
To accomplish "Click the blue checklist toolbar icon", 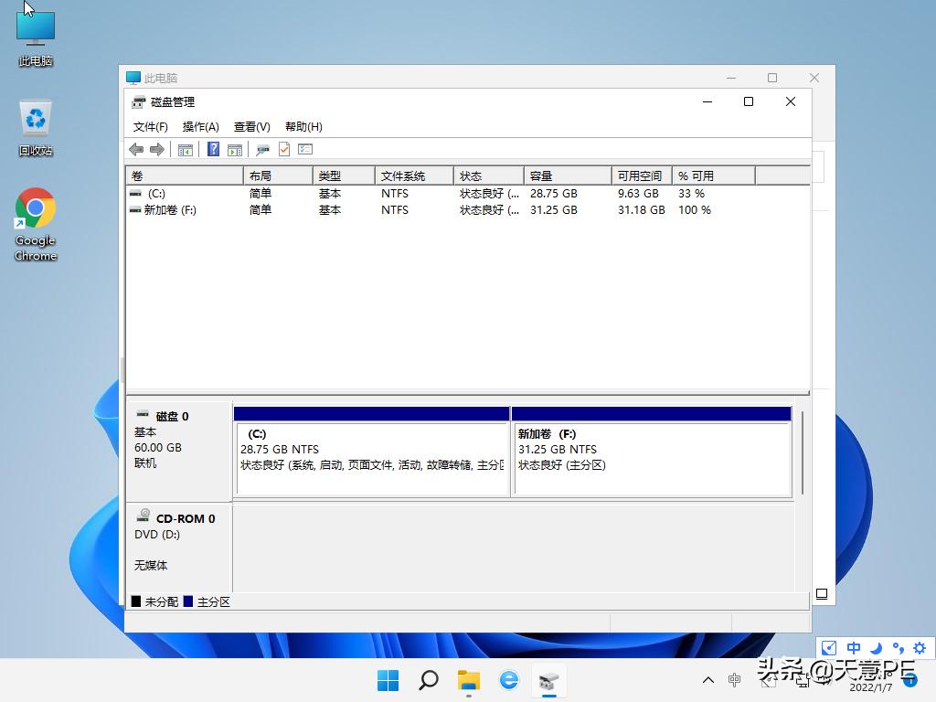I will click(304, 149).
